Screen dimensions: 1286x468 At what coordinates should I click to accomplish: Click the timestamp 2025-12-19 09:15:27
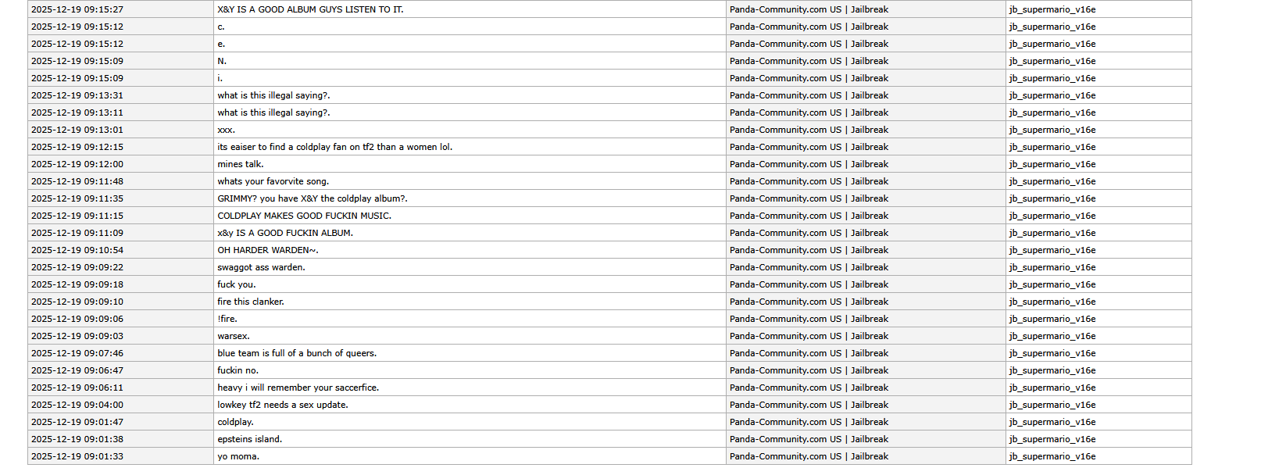[x=77, y=9]
